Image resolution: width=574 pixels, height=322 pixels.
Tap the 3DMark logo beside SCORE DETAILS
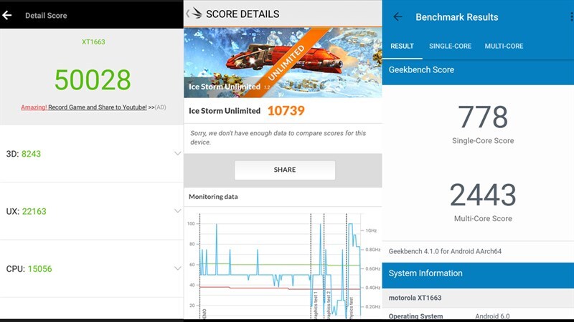pyautogui.click(x=197, y=14)
